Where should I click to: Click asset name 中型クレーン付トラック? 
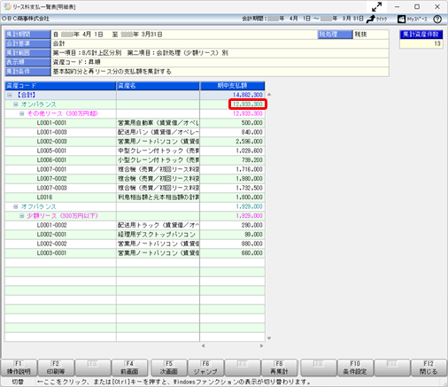[158, 151]
